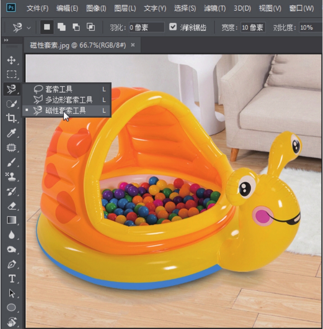Click the 宽度 width input field
Screen dimensions: 323x329
(253, 27)
